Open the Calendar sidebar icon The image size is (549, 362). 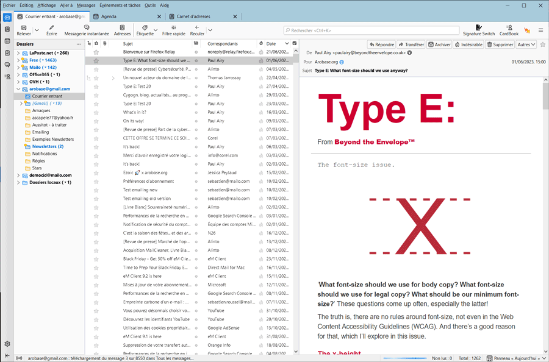[x=7, y=41]
